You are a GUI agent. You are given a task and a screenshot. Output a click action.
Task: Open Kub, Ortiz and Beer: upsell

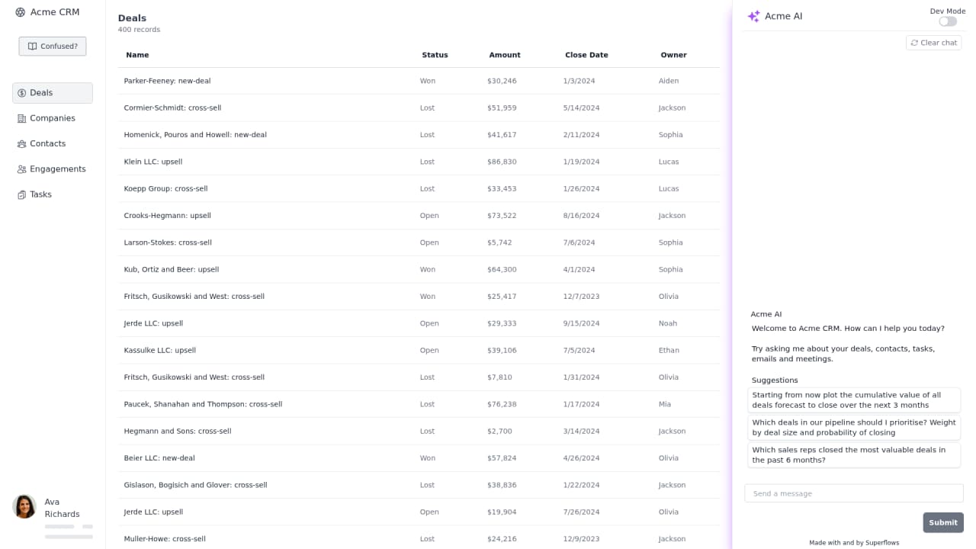(419, 269)
